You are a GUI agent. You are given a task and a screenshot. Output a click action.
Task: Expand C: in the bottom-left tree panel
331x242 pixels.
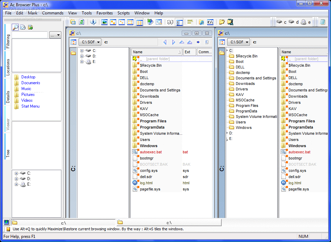click(16, 173)
